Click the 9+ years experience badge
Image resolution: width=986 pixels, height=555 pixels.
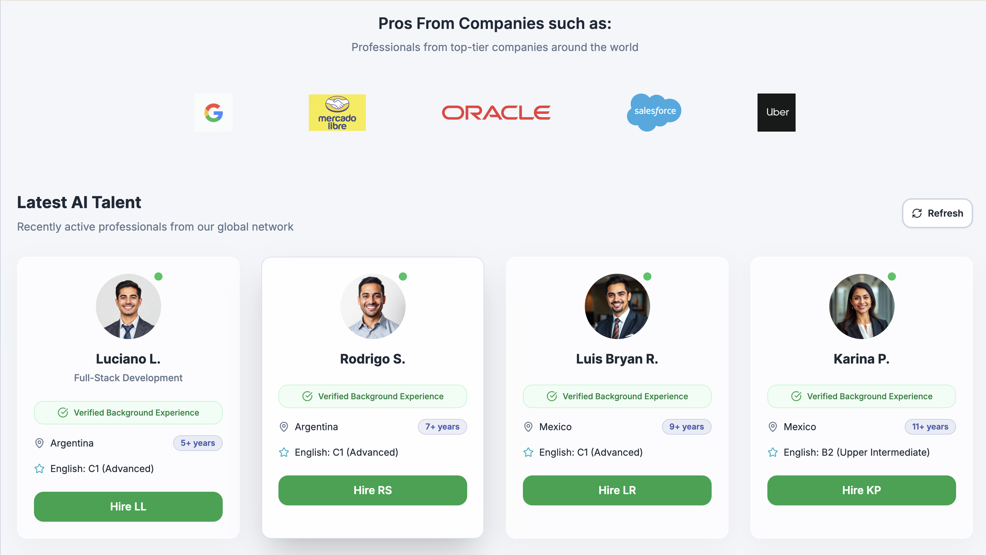pos(686,427)
